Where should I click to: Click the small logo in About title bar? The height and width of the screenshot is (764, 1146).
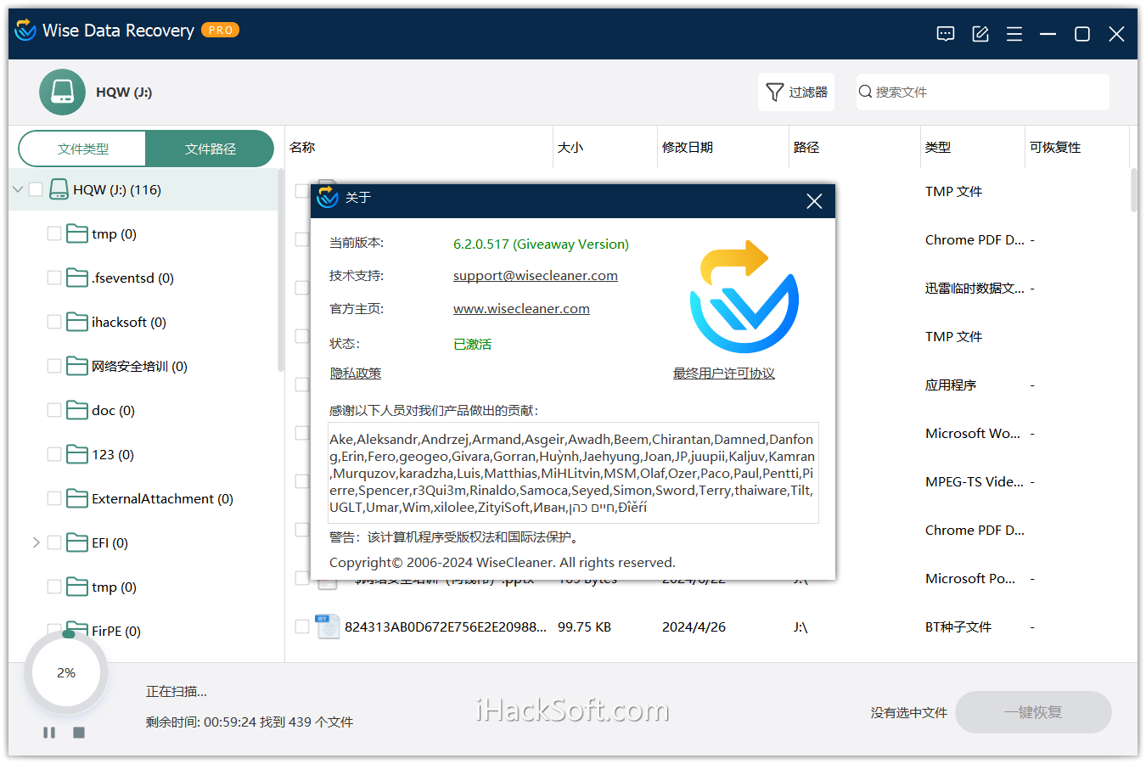(328, 197)
